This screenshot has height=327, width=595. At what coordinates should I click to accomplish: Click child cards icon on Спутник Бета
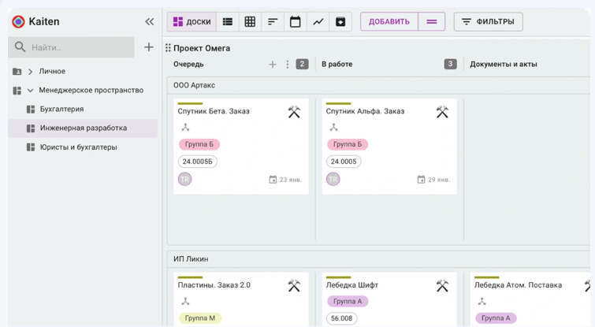(x=185, y=128)
